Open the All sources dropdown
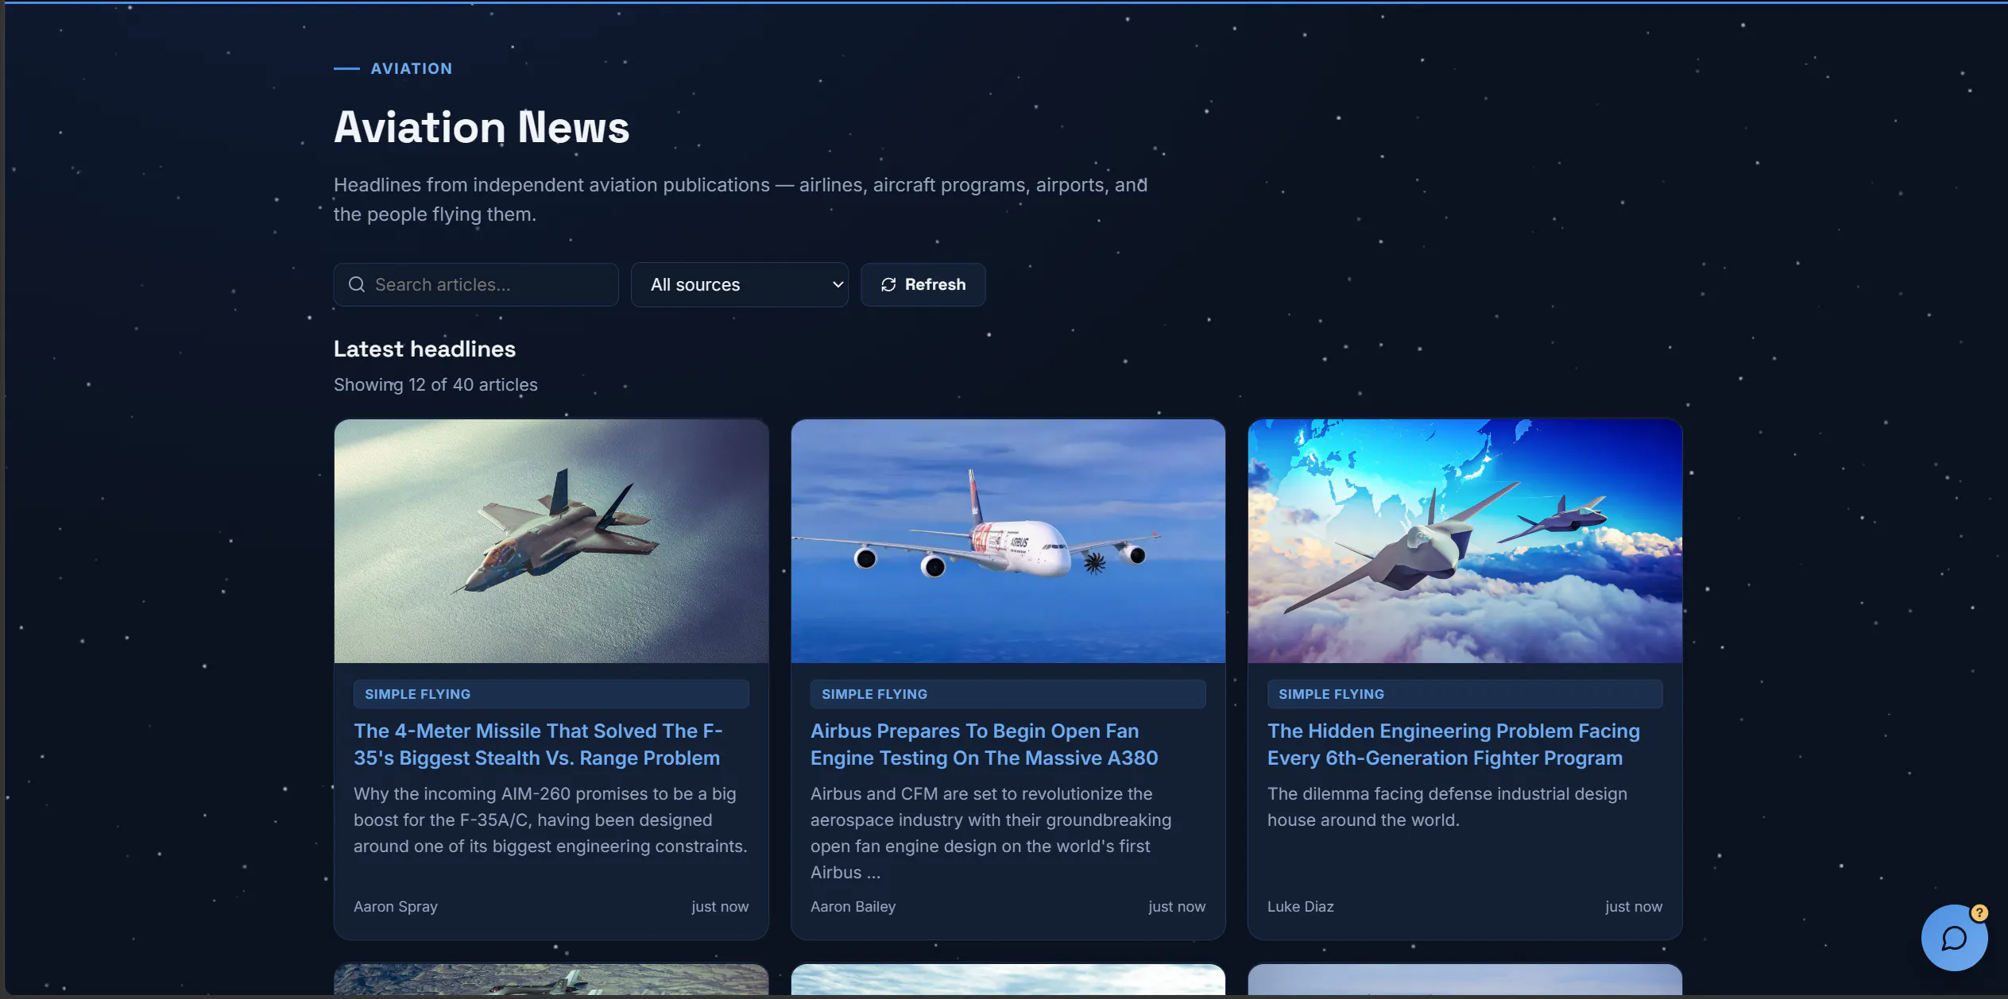The height and width of the screenshot is (999, 2008). click(739, 284)
